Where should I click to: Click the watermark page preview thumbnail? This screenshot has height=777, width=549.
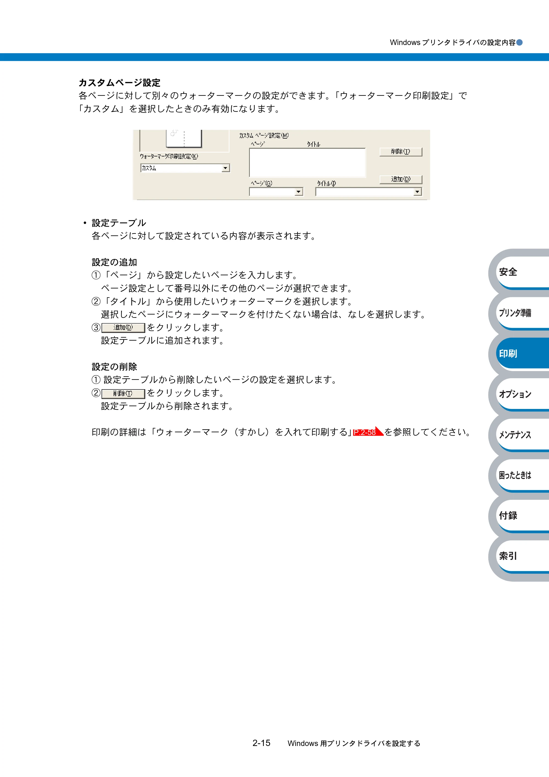click(x=184, y=138)
